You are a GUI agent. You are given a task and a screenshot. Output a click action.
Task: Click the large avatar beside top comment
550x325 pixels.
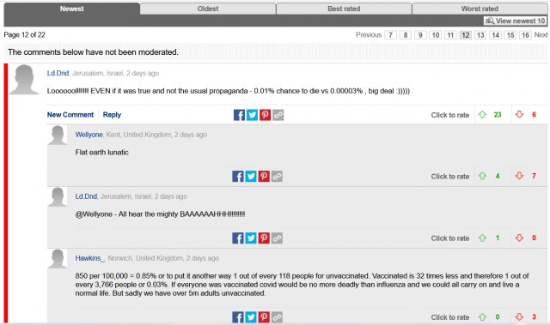click(23, 80)
